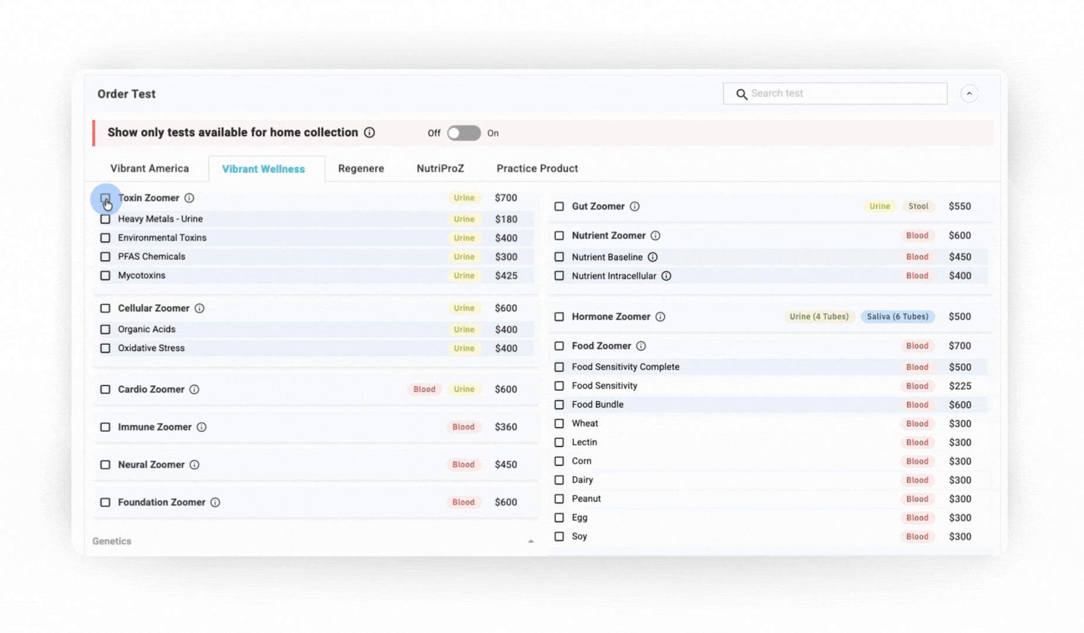Check the Heavy Metals - Urine checkbox
The image size is (1084, 633).
coord(105,219)
